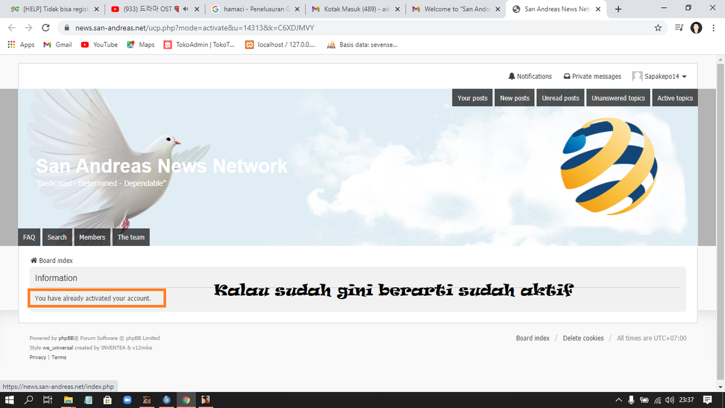Screen dimensions: 725x408
Task: Open the Privacy link in footer
Action: coord(38,358)
